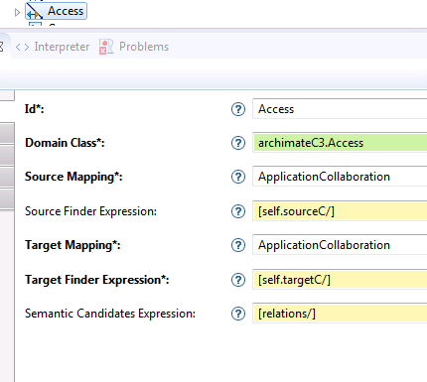Viewport: 427px width, 382px height.
Task: Click the Target Mapping ApplicationCollaboration field
Action: click(x=340, y=245)
